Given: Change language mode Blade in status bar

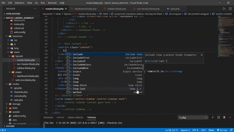Looking at the screenshot, I should 211,130.
